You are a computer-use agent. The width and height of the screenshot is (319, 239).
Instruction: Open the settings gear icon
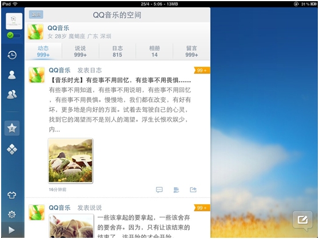[12, 214]
